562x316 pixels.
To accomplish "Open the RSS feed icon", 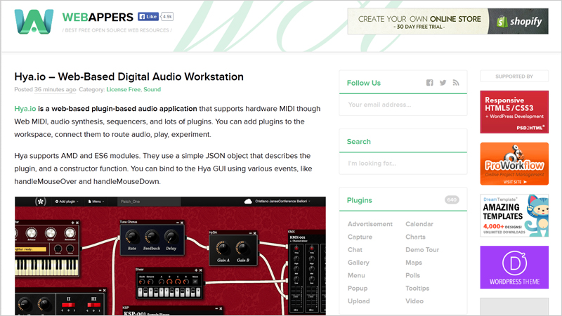I will click(456, 83).
